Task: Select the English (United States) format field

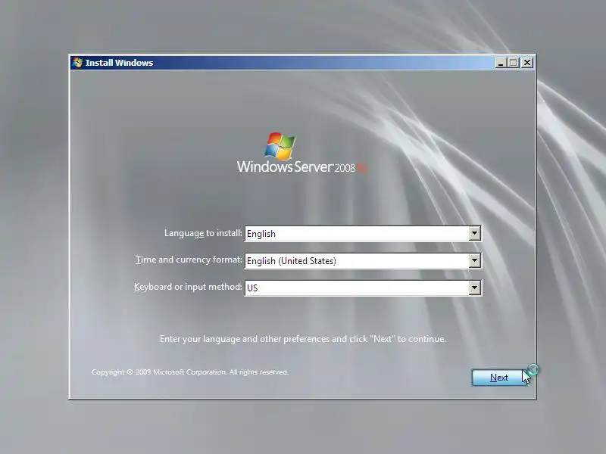Action: coord(363,260)
